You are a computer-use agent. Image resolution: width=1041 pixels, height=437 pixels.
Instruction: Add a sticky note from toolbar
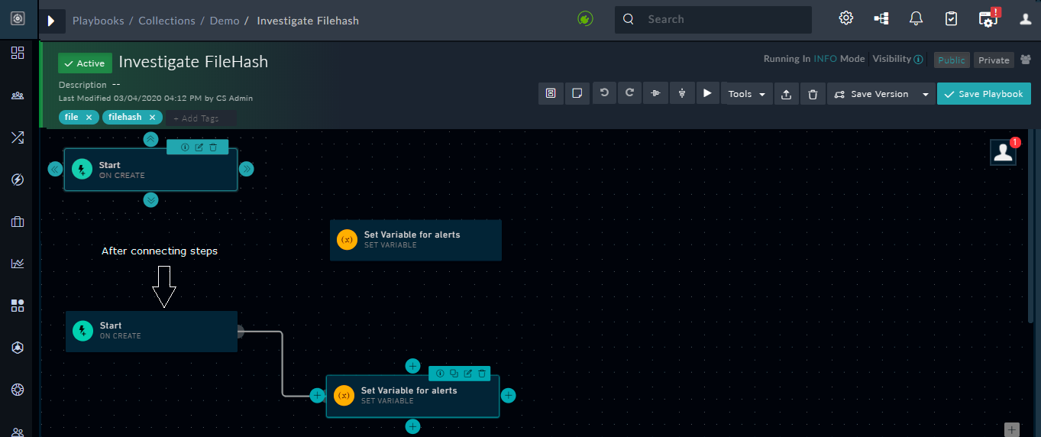click(x=577, y=93)
